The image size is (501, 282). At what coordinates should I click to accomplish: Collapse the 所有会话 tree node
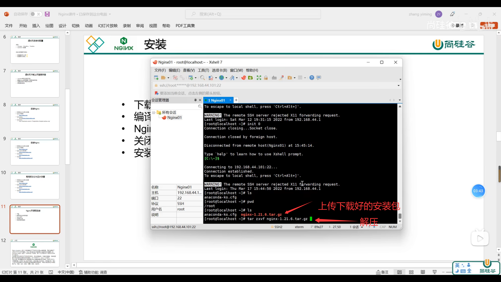154,113
